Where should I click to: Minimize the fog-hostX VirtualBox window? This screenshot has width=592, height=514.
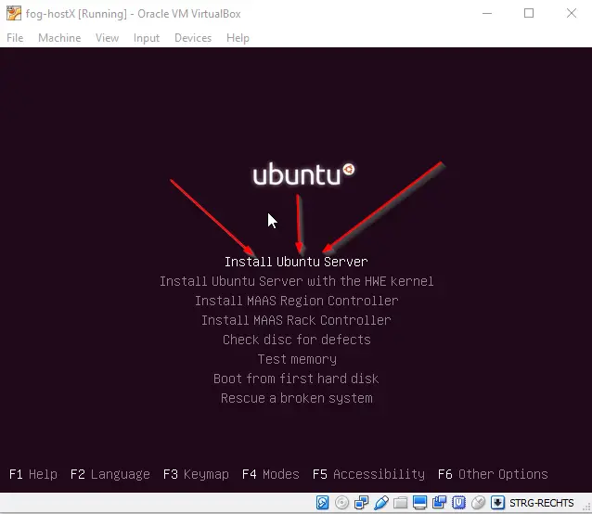coord(487,13)
